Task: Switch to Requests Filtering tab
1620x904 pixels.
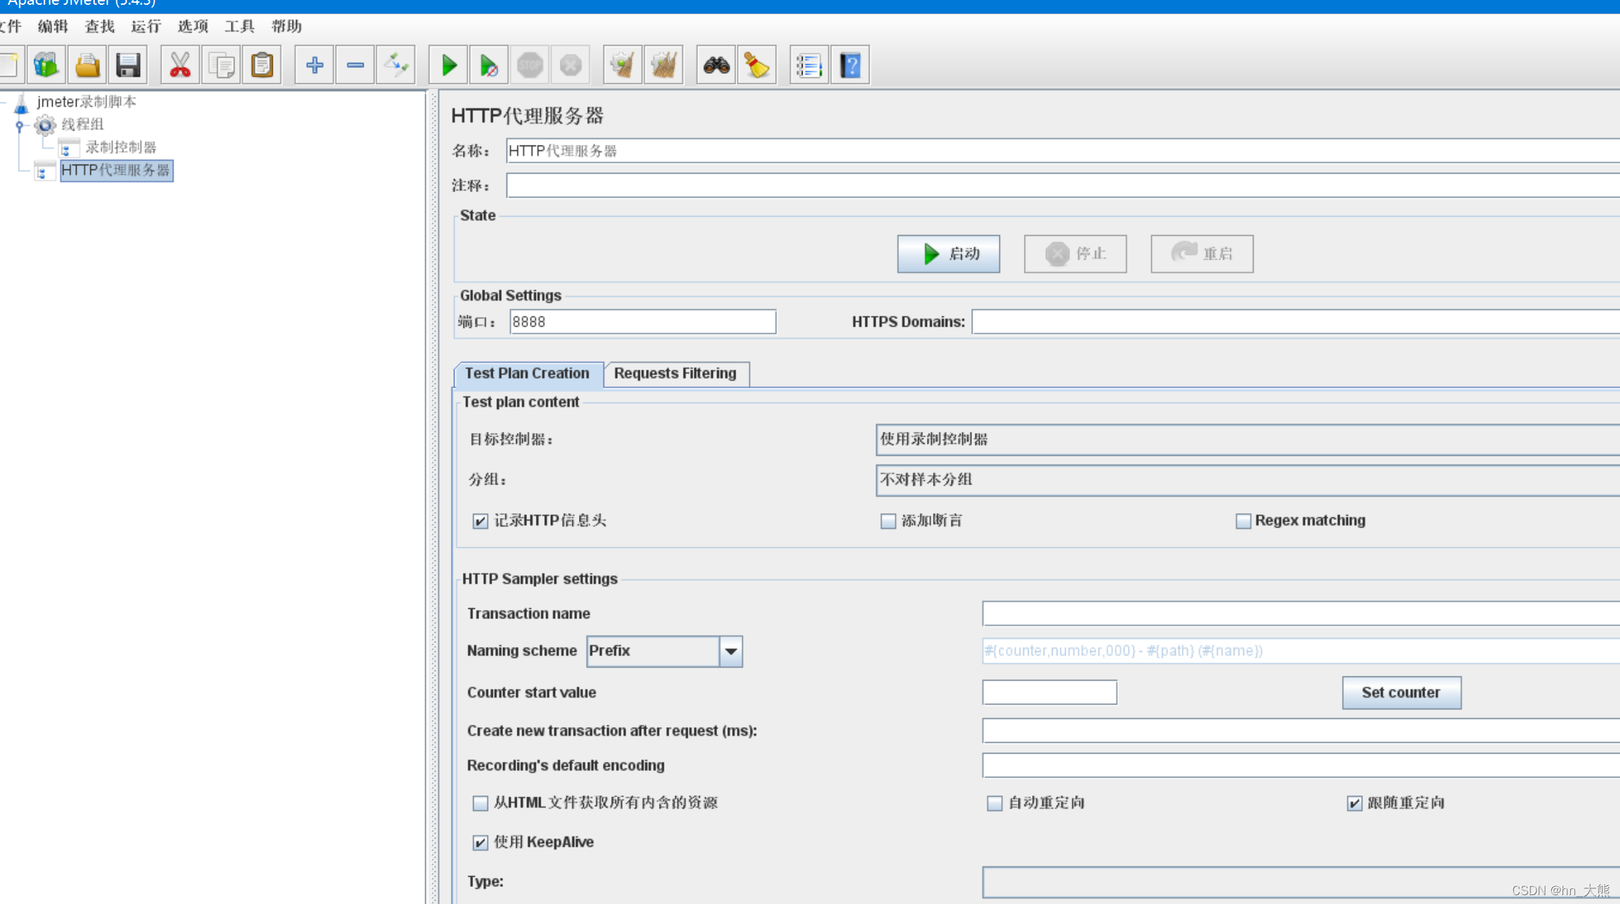Action: pos(674,374)
